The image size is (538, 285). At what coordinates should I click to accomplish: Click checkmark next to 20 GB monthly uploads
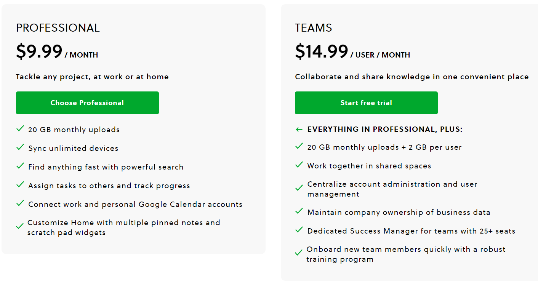pos(20,129)
